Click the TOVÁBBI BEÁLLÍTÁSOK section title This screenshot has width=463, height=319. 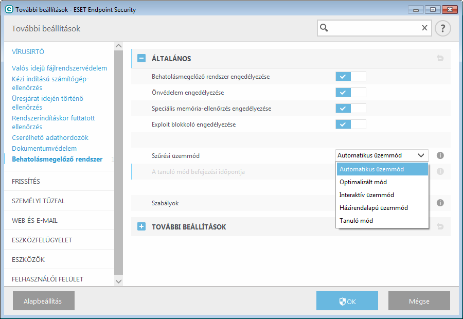point(189,227)
